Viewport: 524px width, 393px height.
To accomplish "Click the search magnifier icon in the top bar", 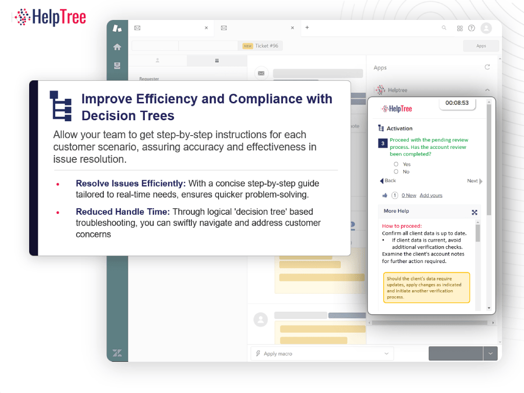I will click(444, 28).
